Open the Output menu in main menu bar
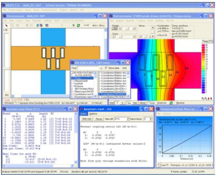Screen dimensions: 218x175 [63, 10]
